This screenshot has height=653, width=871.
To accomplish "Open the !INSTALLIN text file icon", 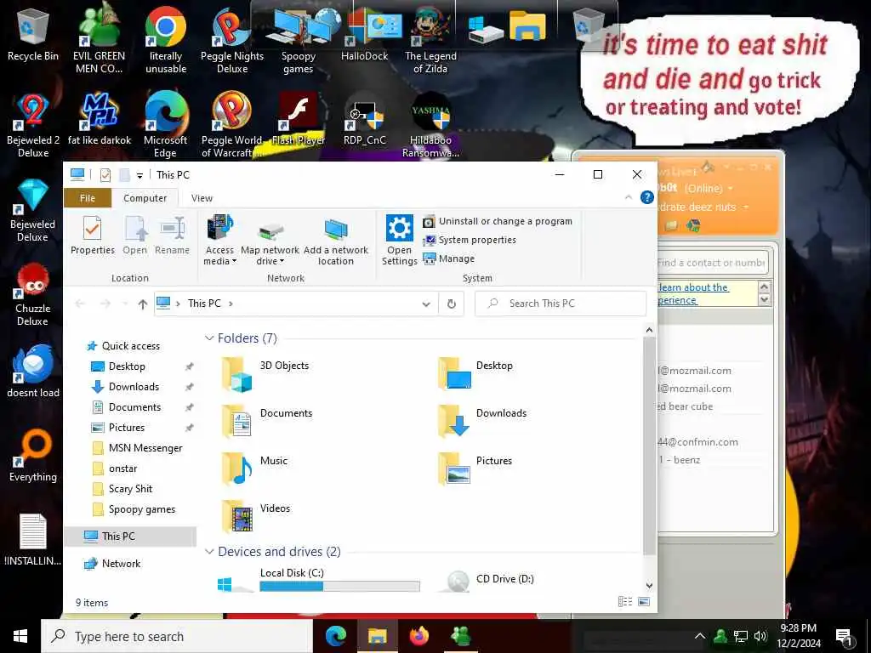I will (33, 540).
